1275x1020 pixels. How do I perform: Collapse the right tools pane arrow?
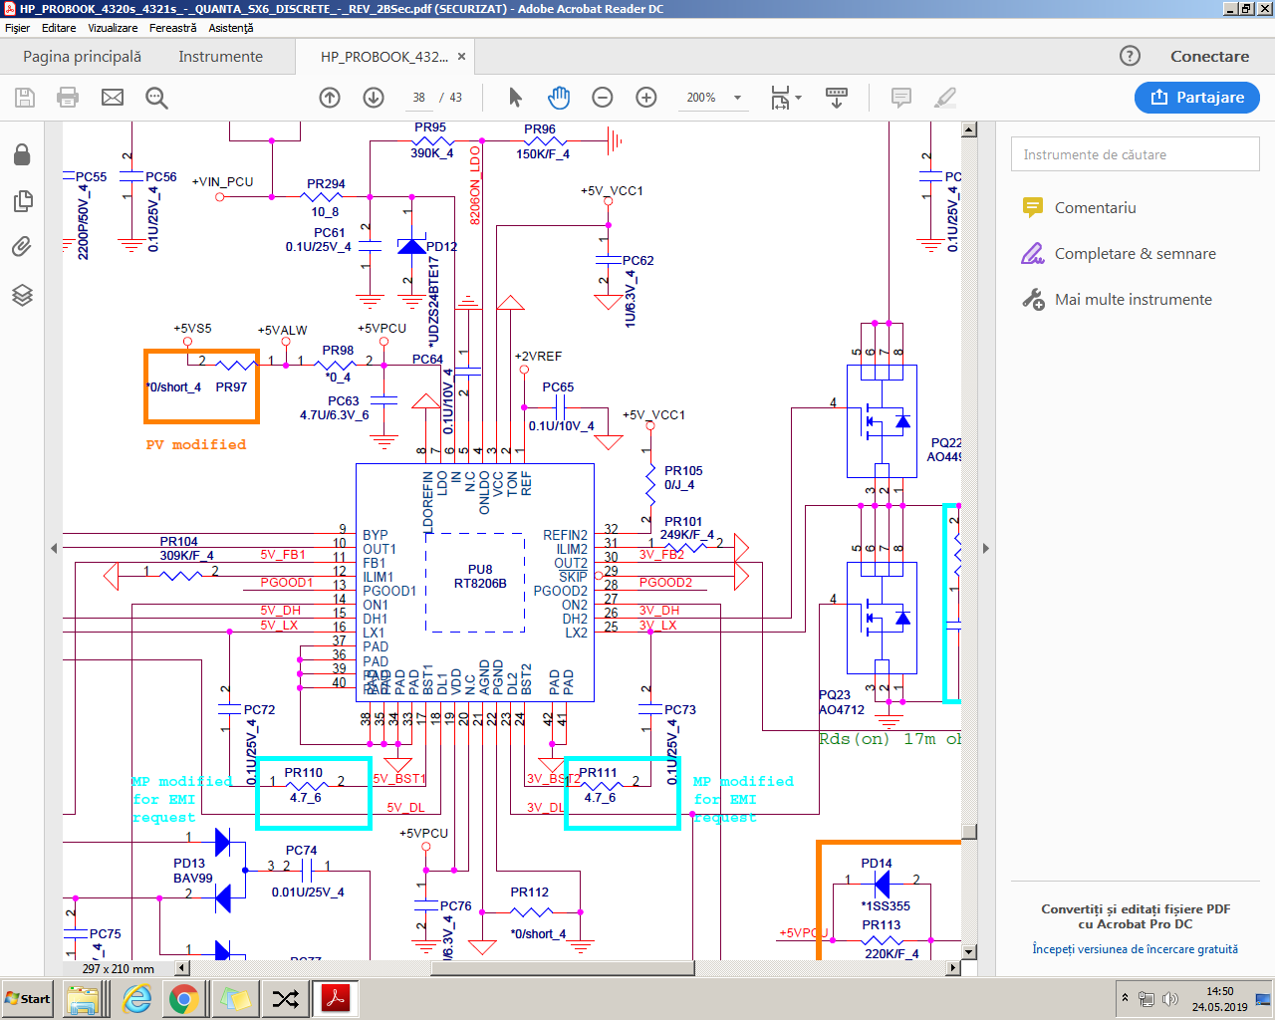click(x=985, y=548)
